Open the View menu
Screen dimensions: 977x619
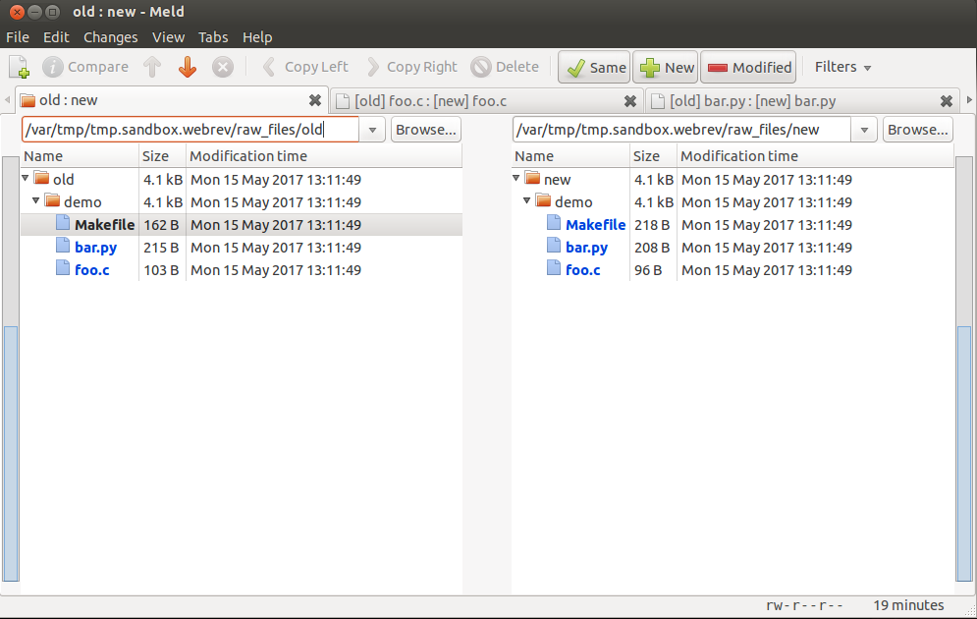pos(168,37)
